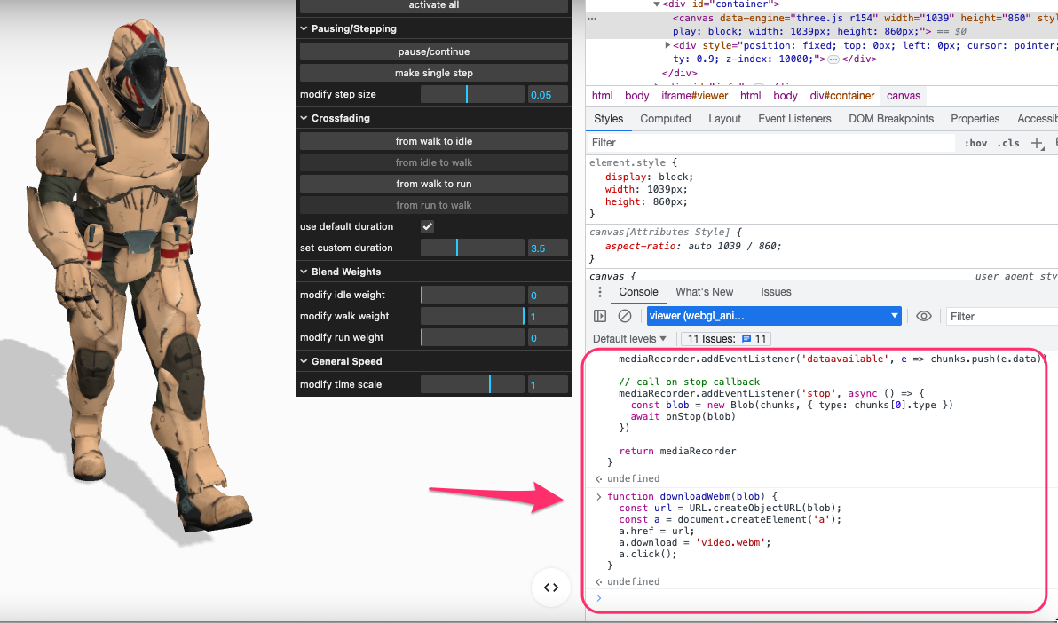Click the from walk to idle button

(x=434, y=141)
